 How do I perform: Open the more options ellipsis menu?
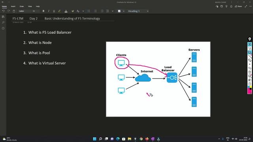pos(250,6)
